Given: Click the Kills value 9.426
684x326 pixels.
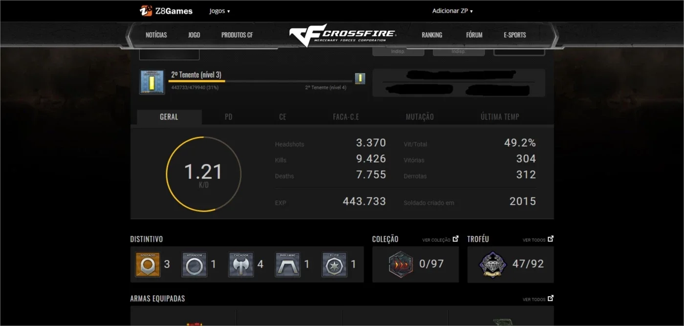Looking at the screenshot, I should (371, 159).
